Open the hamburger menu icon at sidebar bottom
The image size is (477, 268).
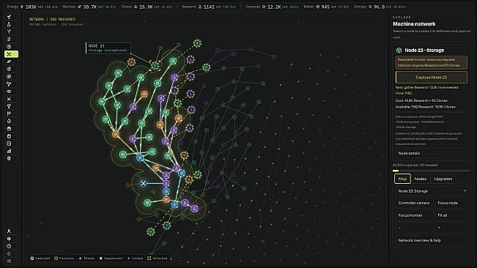click(x=9, y=261)
